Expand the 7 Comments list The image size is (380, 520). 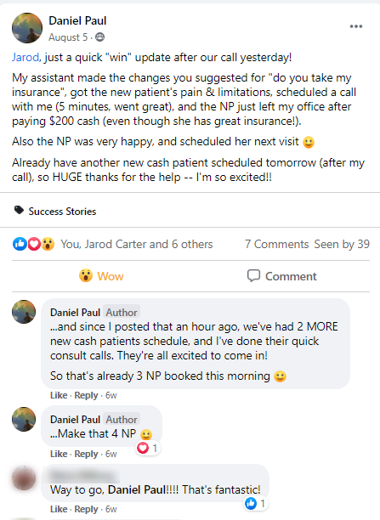click(x=277, y=244)
